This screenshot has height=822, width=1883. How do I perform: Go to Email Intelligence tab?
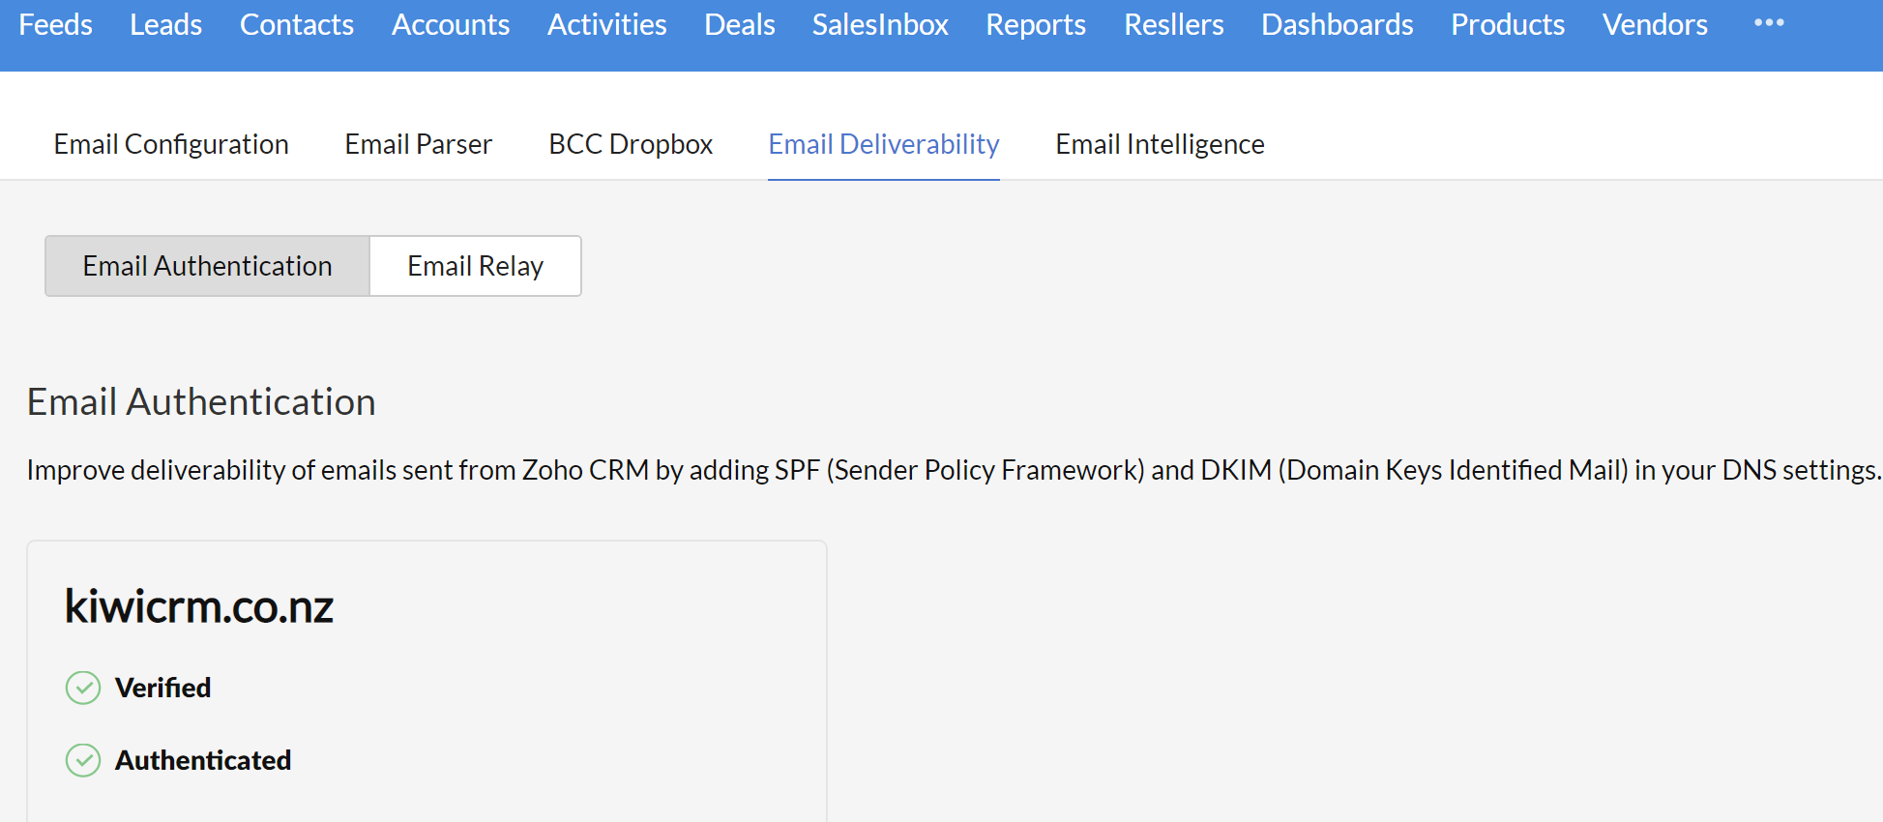pos(1160,144)
